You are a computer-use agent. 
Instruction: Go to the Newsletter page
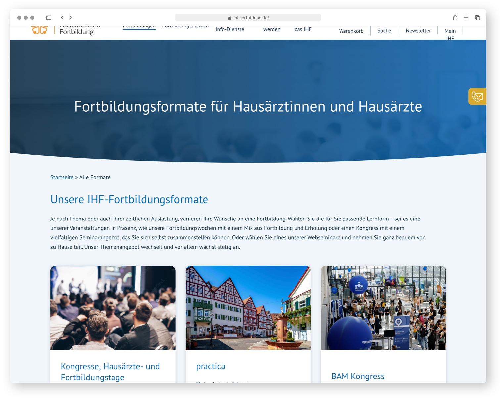point(418,31)
